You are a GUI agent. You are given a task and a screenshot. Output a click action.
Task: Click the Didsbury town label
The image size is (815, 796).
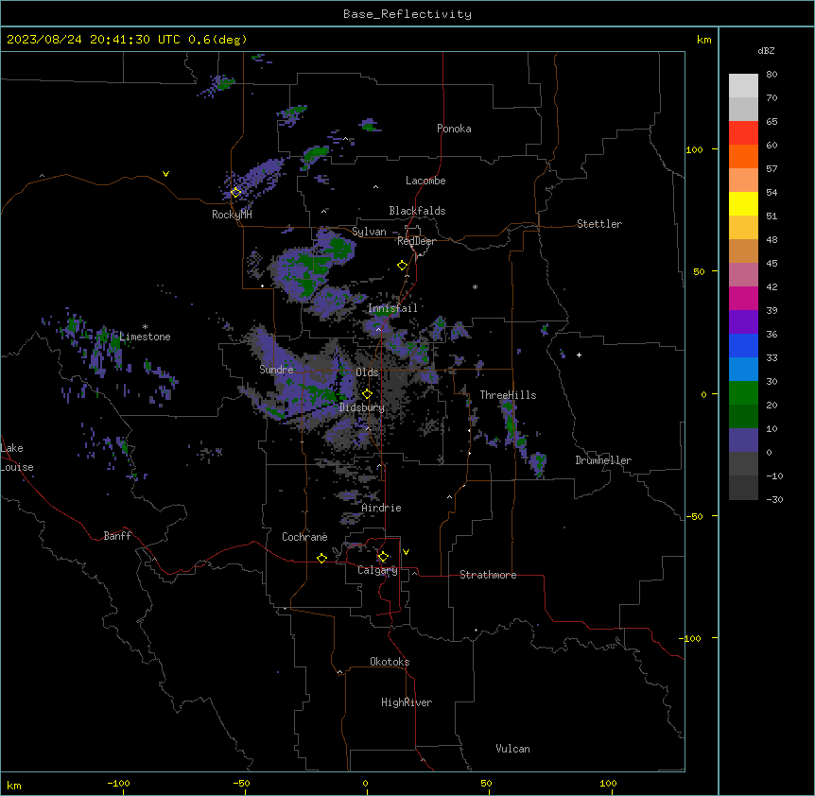[x=362, y=407]
